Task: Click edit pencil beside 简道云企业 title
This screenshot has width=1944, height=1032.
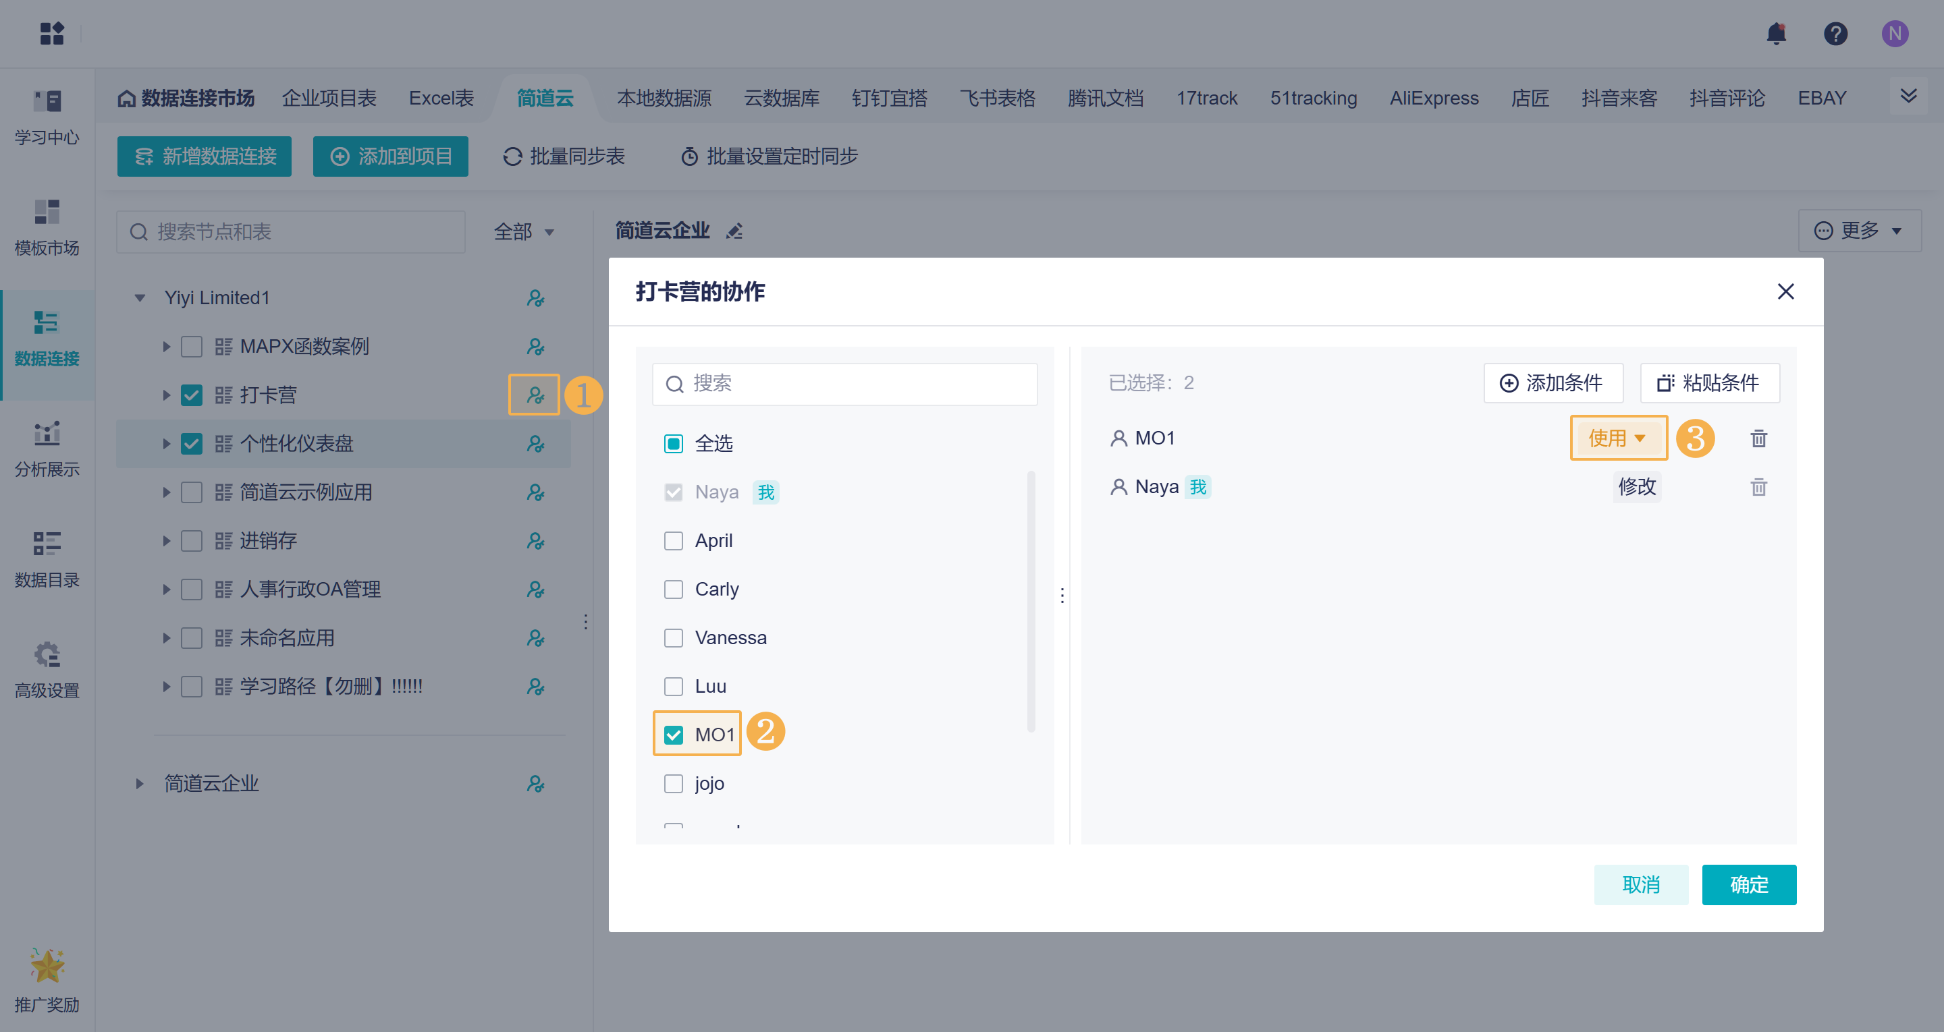Action: coord(734,231)
